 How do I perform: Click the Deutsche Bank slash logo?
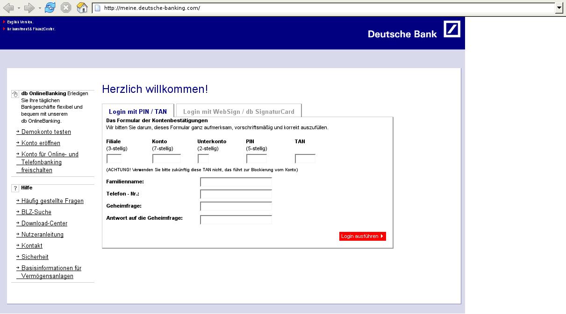pyautogui.click(x=452, y=29)
